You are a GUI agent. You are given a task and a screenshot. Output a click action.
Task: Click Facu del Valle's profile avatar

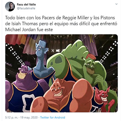pos(10,7)
